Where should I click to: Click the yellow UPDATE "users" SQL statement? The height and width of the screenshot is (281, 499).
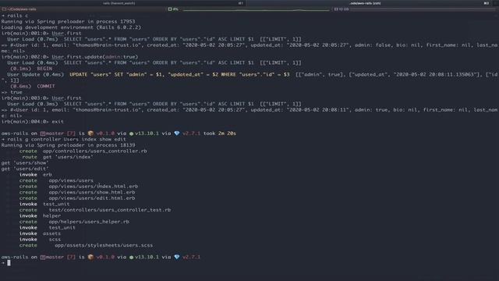[180, 75]
